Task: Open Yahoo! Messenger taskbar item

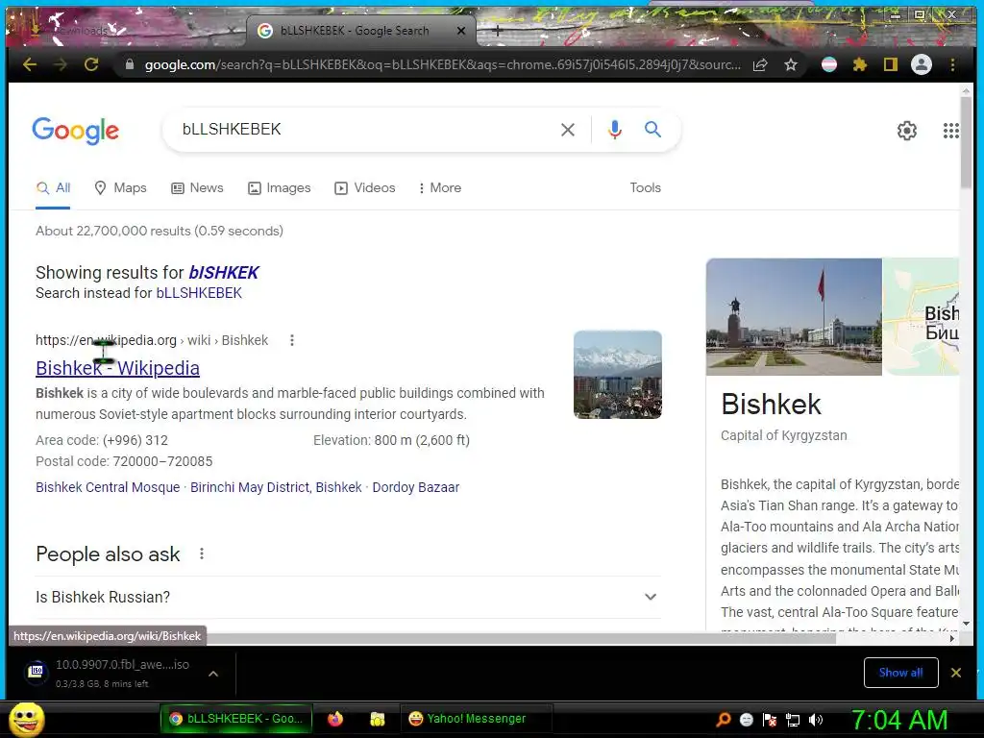Action: (x=475, y=719)
